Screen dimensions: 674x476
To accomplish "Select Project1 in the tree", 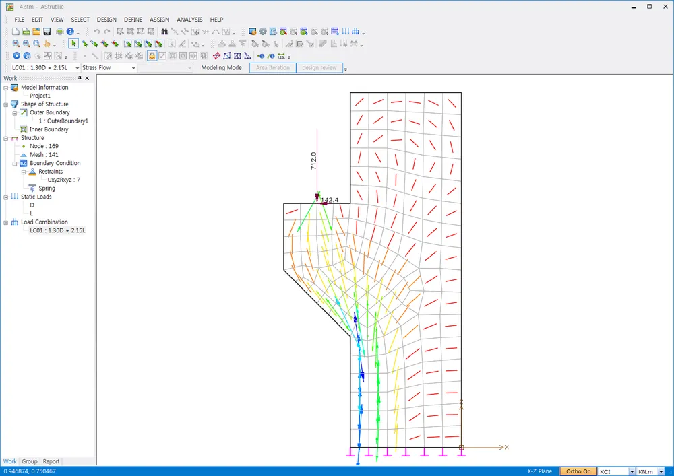I will coord(40,96).
